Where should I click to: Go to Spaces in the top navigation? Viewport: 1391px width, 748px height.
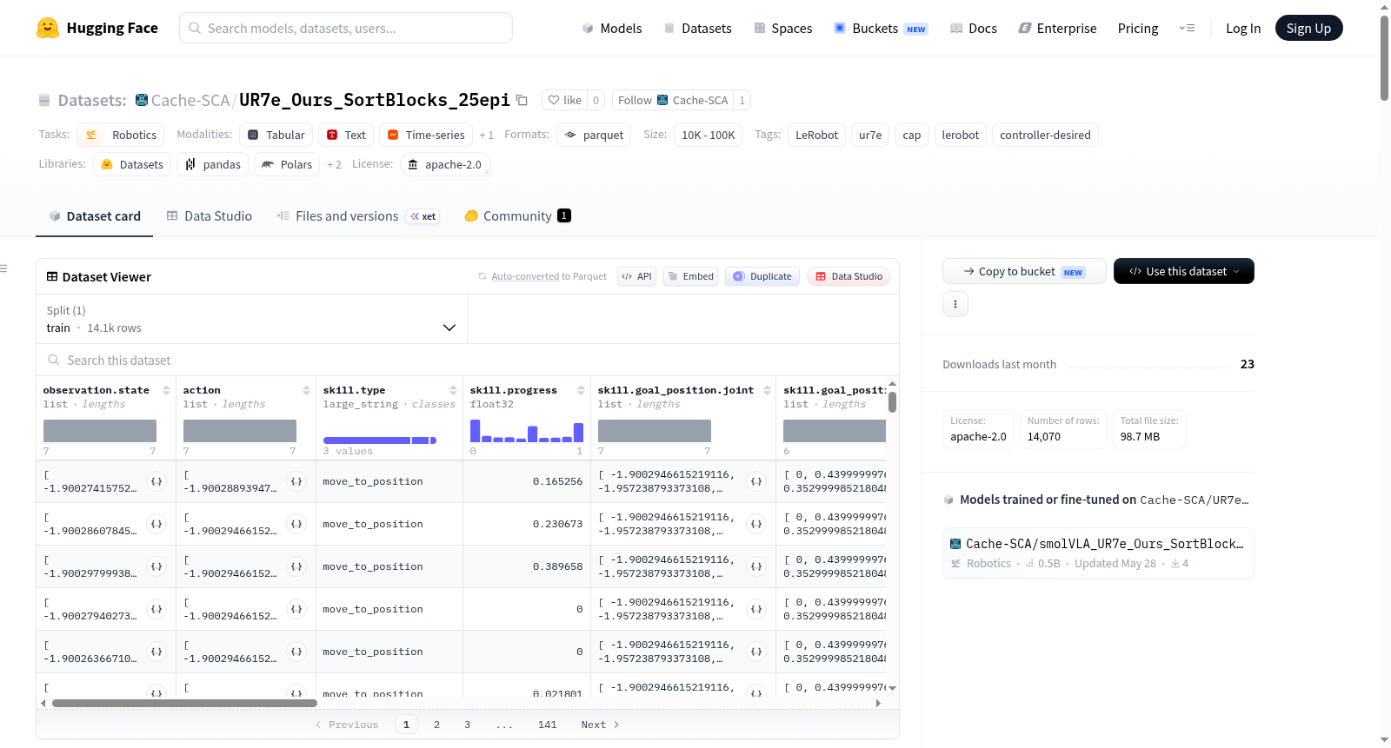point(782,28)
